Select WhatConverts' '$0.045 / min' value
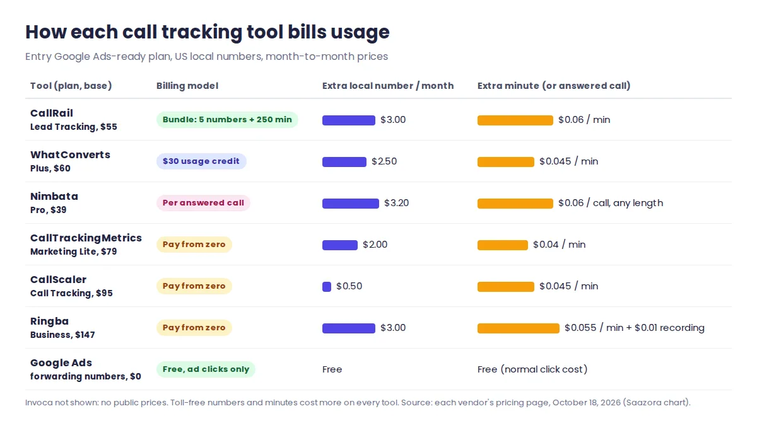 [569, 161]
